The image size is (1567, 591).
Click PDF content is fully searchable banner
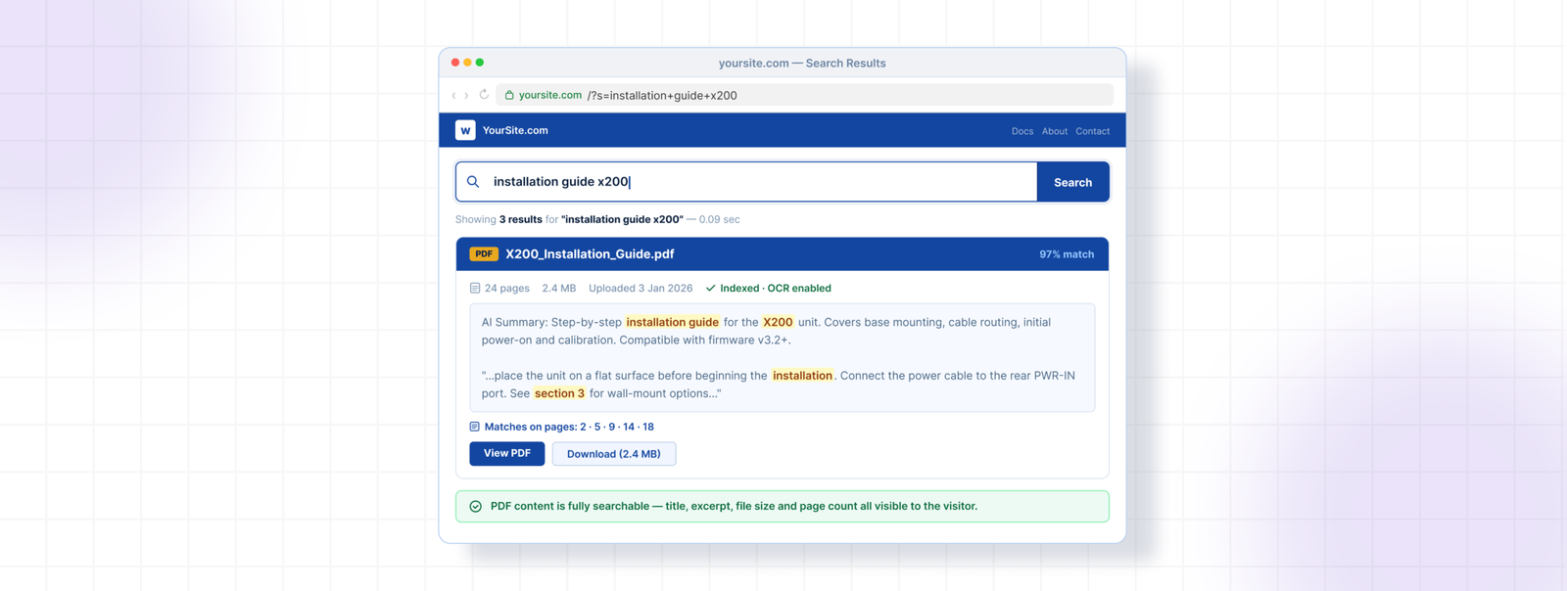click(783, 506)
